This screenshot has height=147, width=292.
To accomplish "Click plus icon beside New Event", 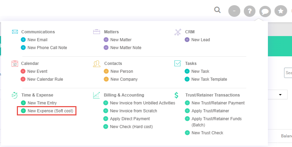I will tap(23, 71).
